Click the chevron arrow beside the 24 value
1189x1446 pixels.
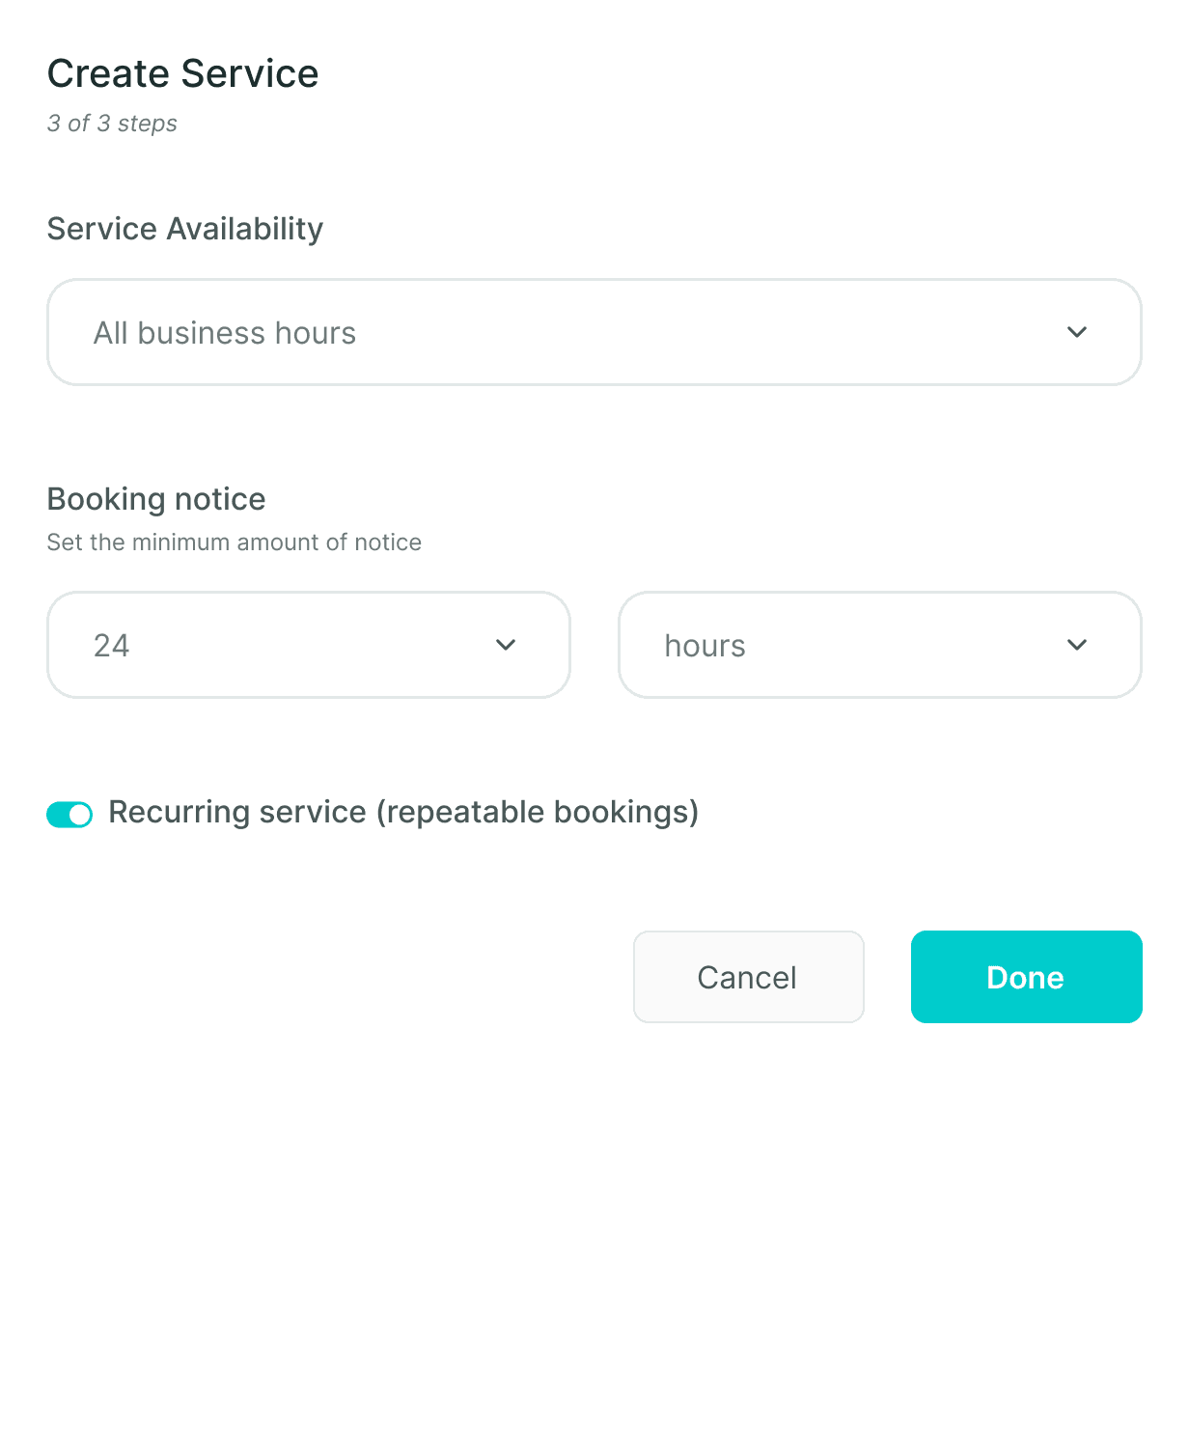[506, 645]
